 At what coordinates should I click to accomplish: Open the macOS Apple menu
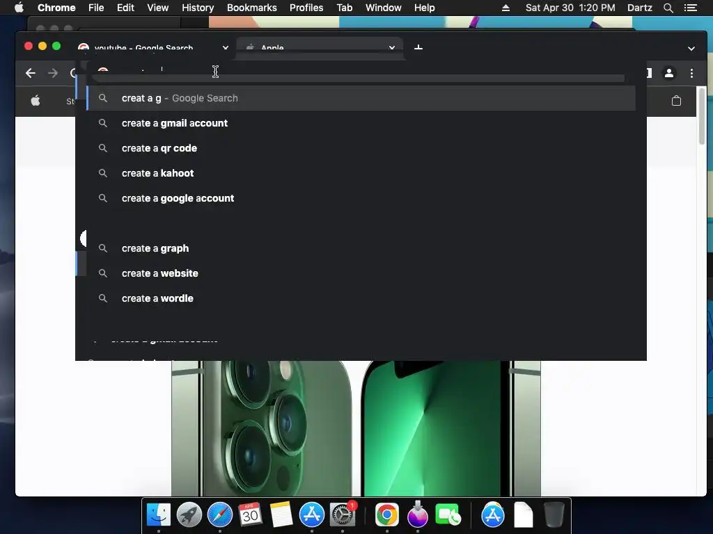coord(19,8)
